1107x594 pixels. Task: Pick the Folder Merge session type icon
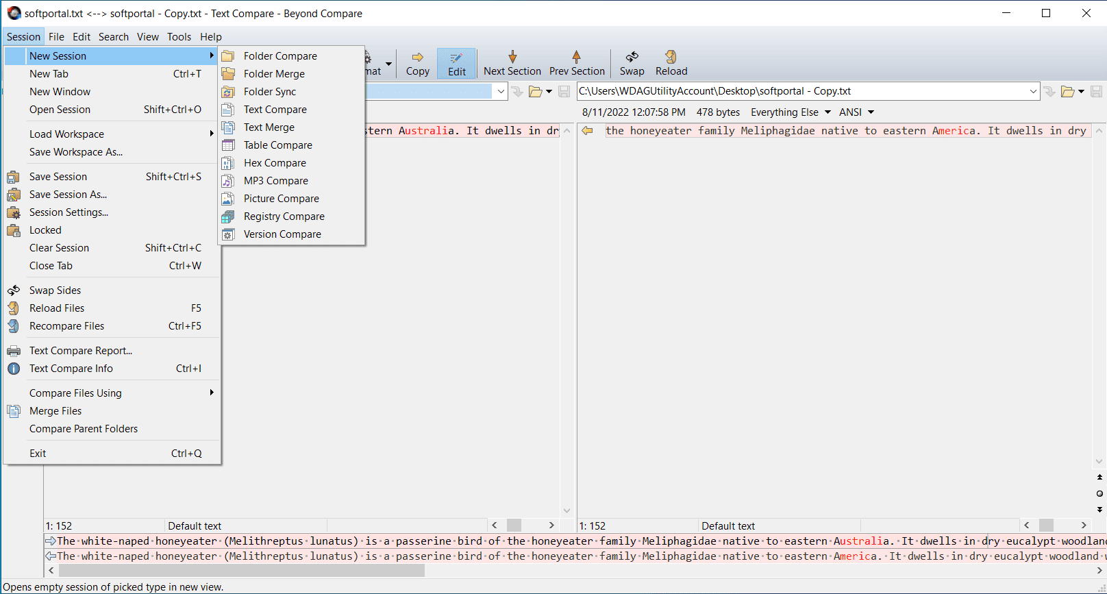(x=228, y=74)
